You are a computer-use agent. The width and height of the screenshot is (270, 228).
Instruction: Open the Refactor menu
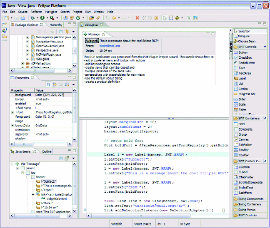point(36,12)
